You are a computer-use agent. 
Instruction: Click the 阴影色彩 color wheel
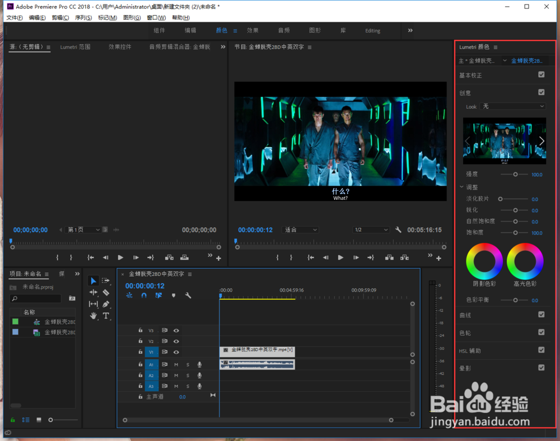point(484,261)
